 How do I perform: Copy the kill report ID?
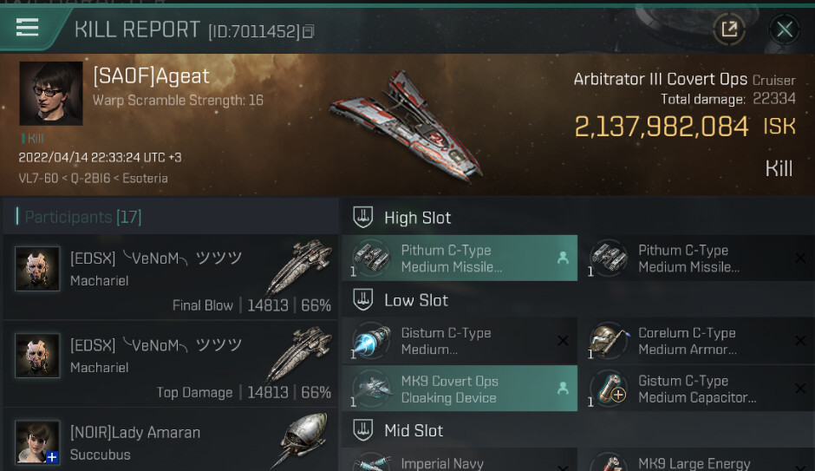pyautogui.click(x=309, y=32)
